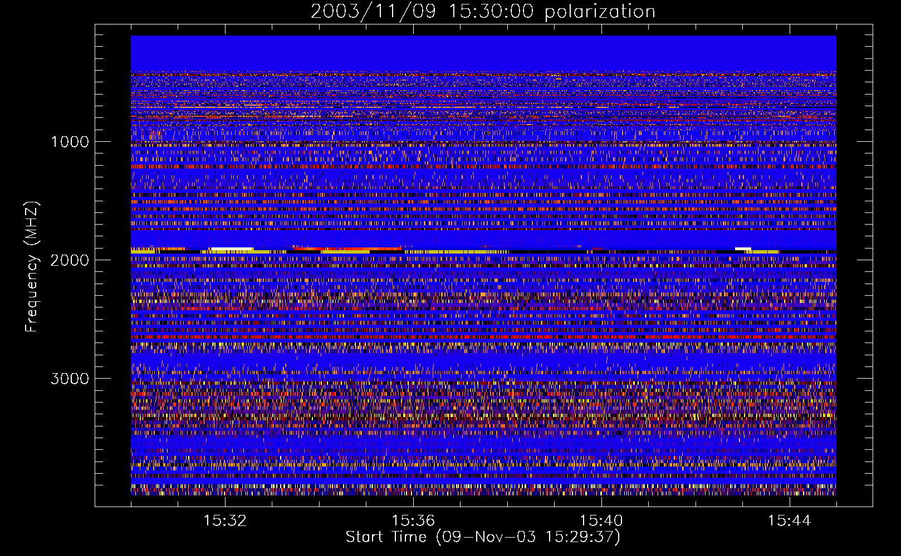Image resolution: width=901 pixels, height=556 pixels.
Task: Click the 15:32 time tick label
Action: pos(225,520)
